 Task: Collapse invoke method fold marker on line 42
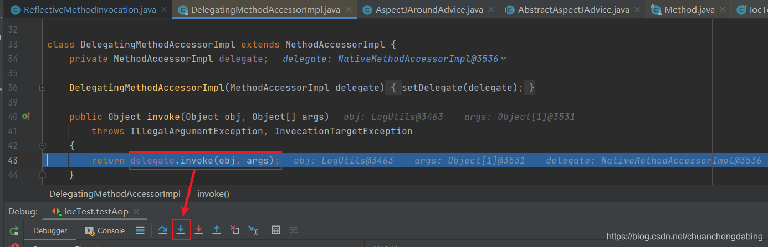click(42, 146)
